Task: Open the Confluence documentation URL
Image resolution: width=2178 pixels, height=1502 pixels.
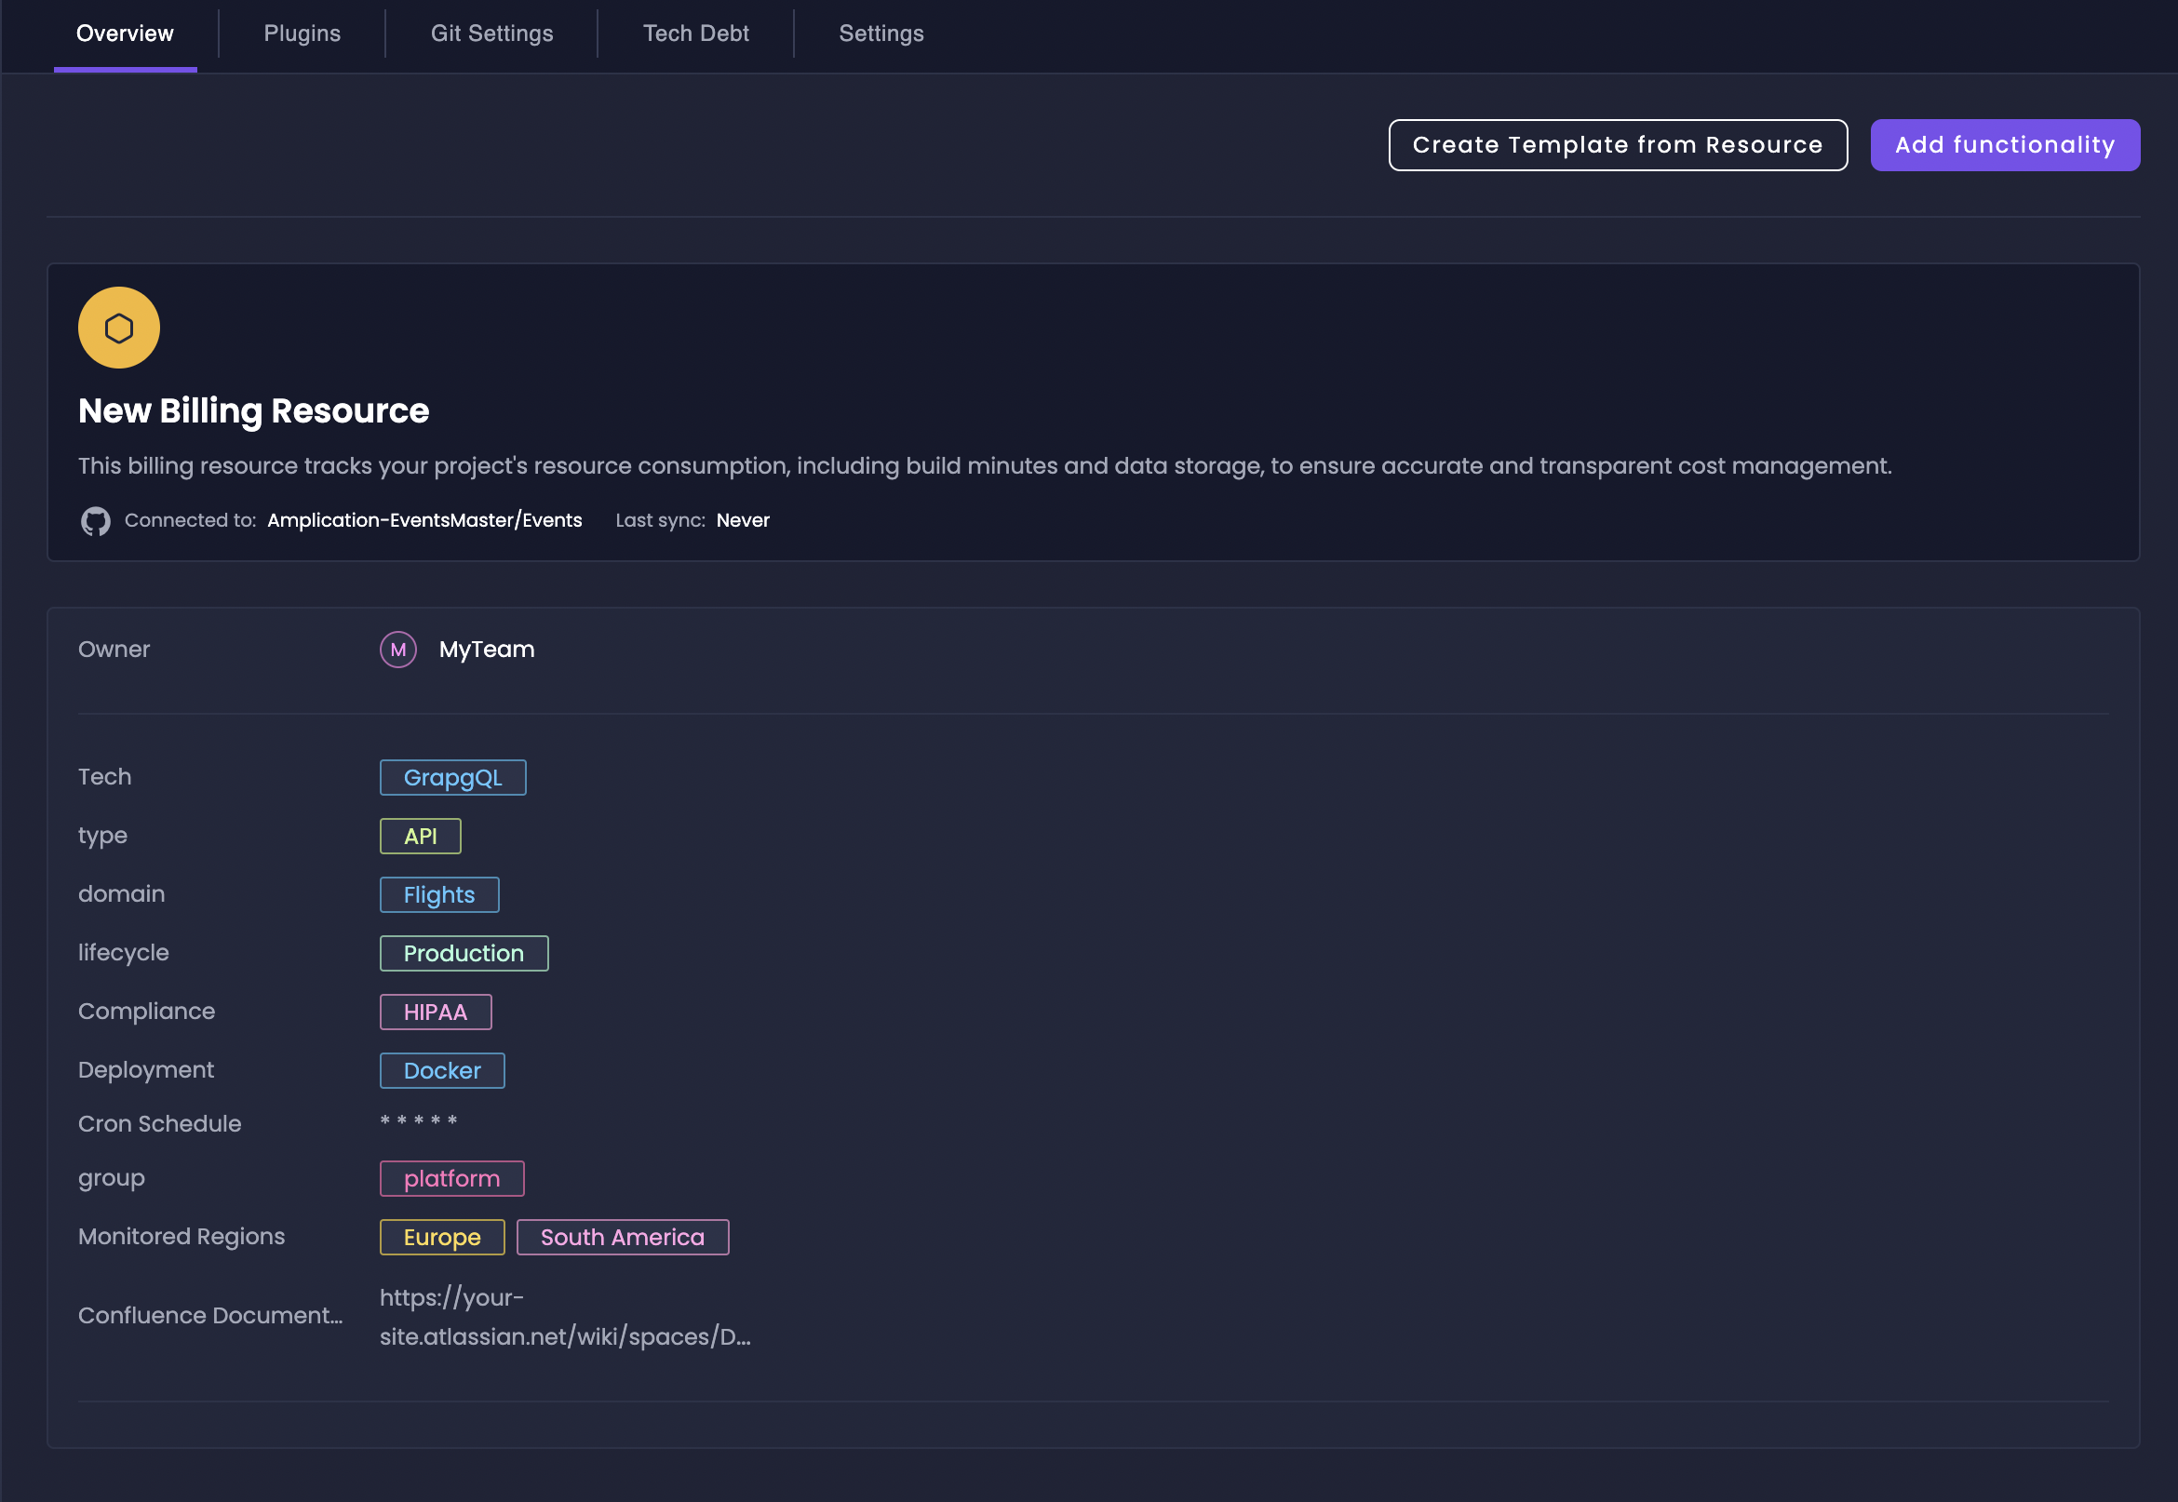Action: click(565, 1316)
